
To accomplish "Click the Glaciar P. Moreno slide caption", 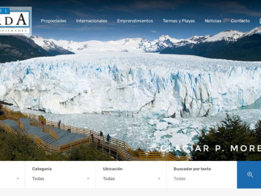I will [211, 148].
